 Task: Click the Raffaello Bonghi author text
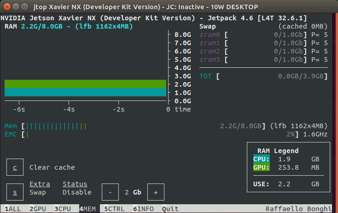pyautogui.click(x=298, y=209)
